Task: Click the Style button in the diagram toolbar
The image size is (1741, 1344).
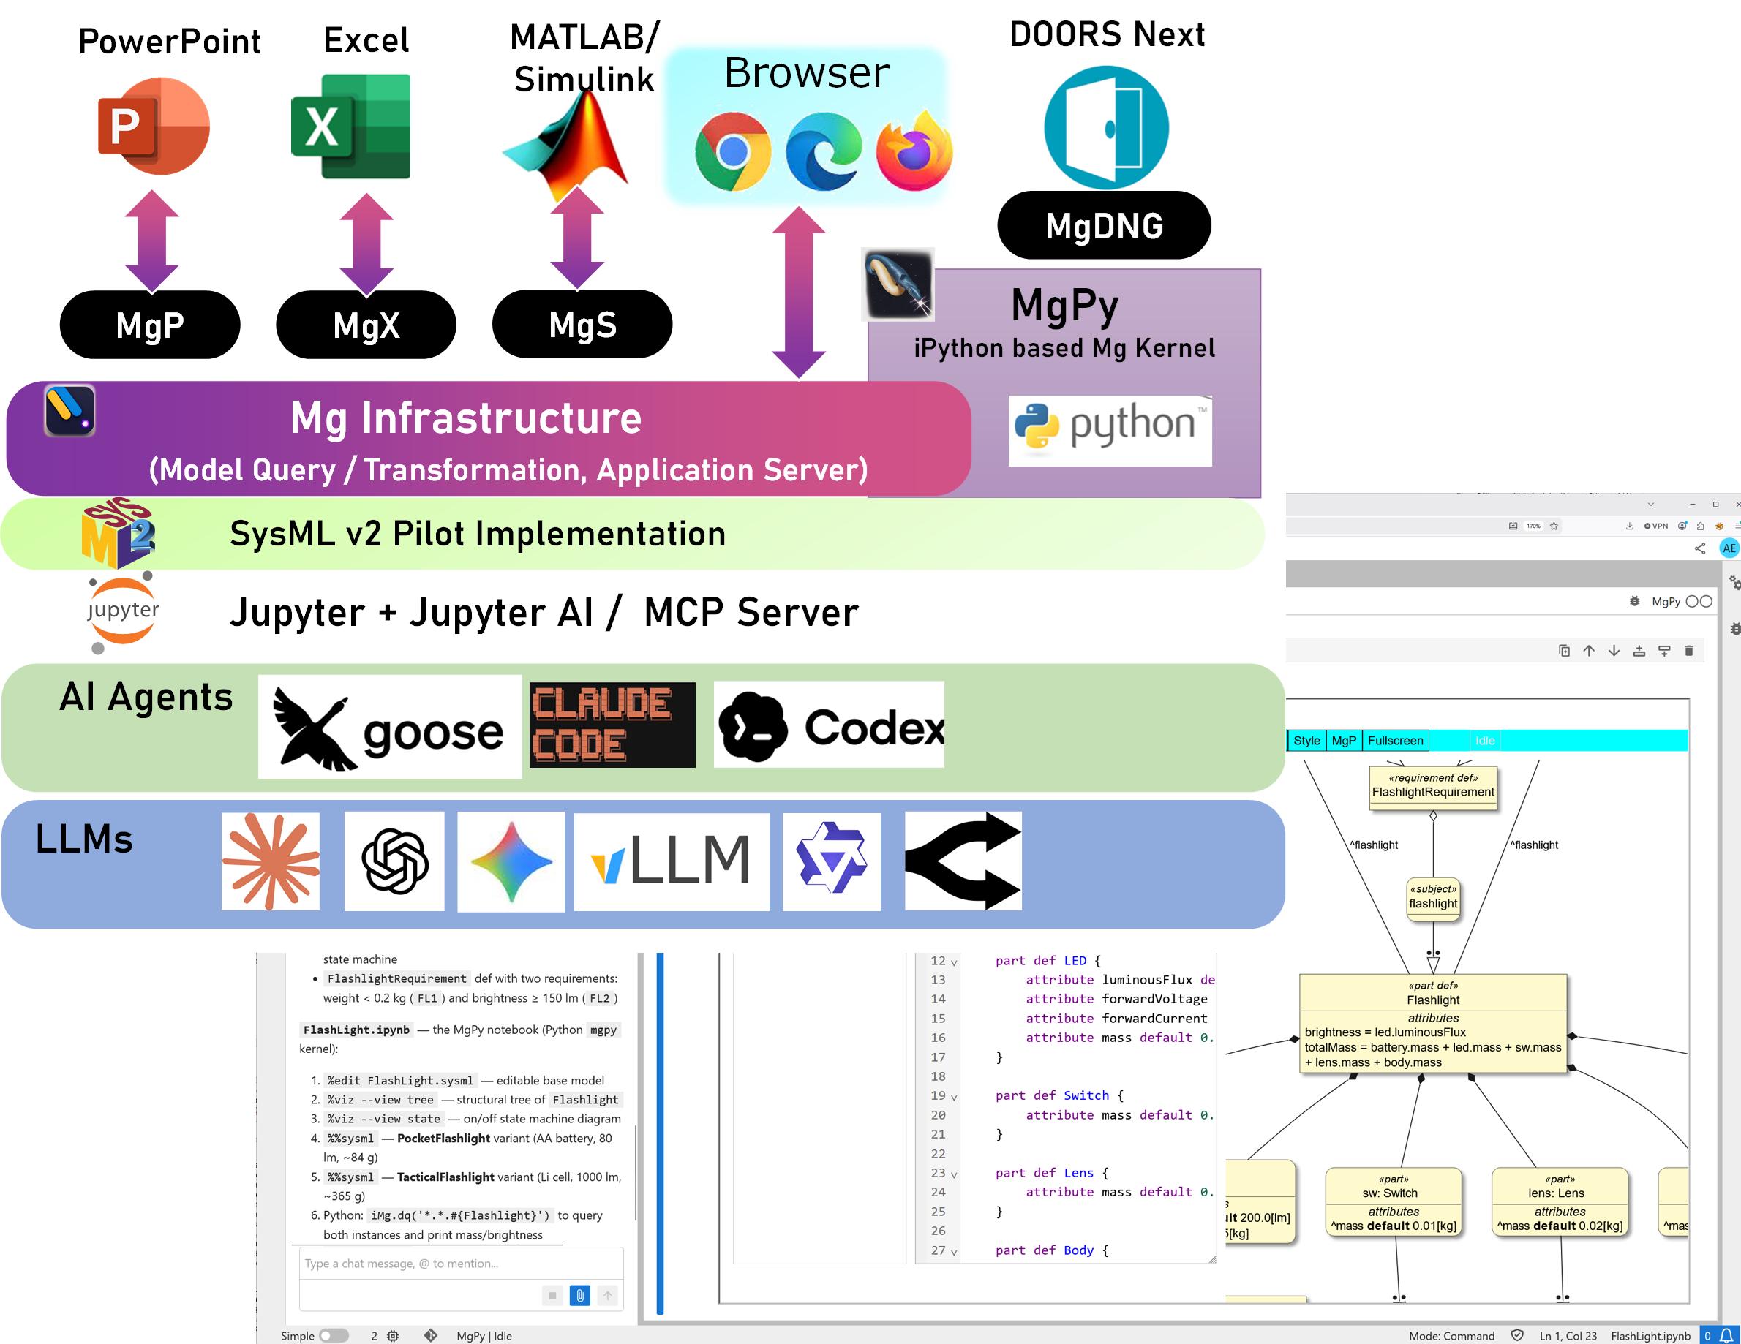Action: click(x=1306, y=740)
